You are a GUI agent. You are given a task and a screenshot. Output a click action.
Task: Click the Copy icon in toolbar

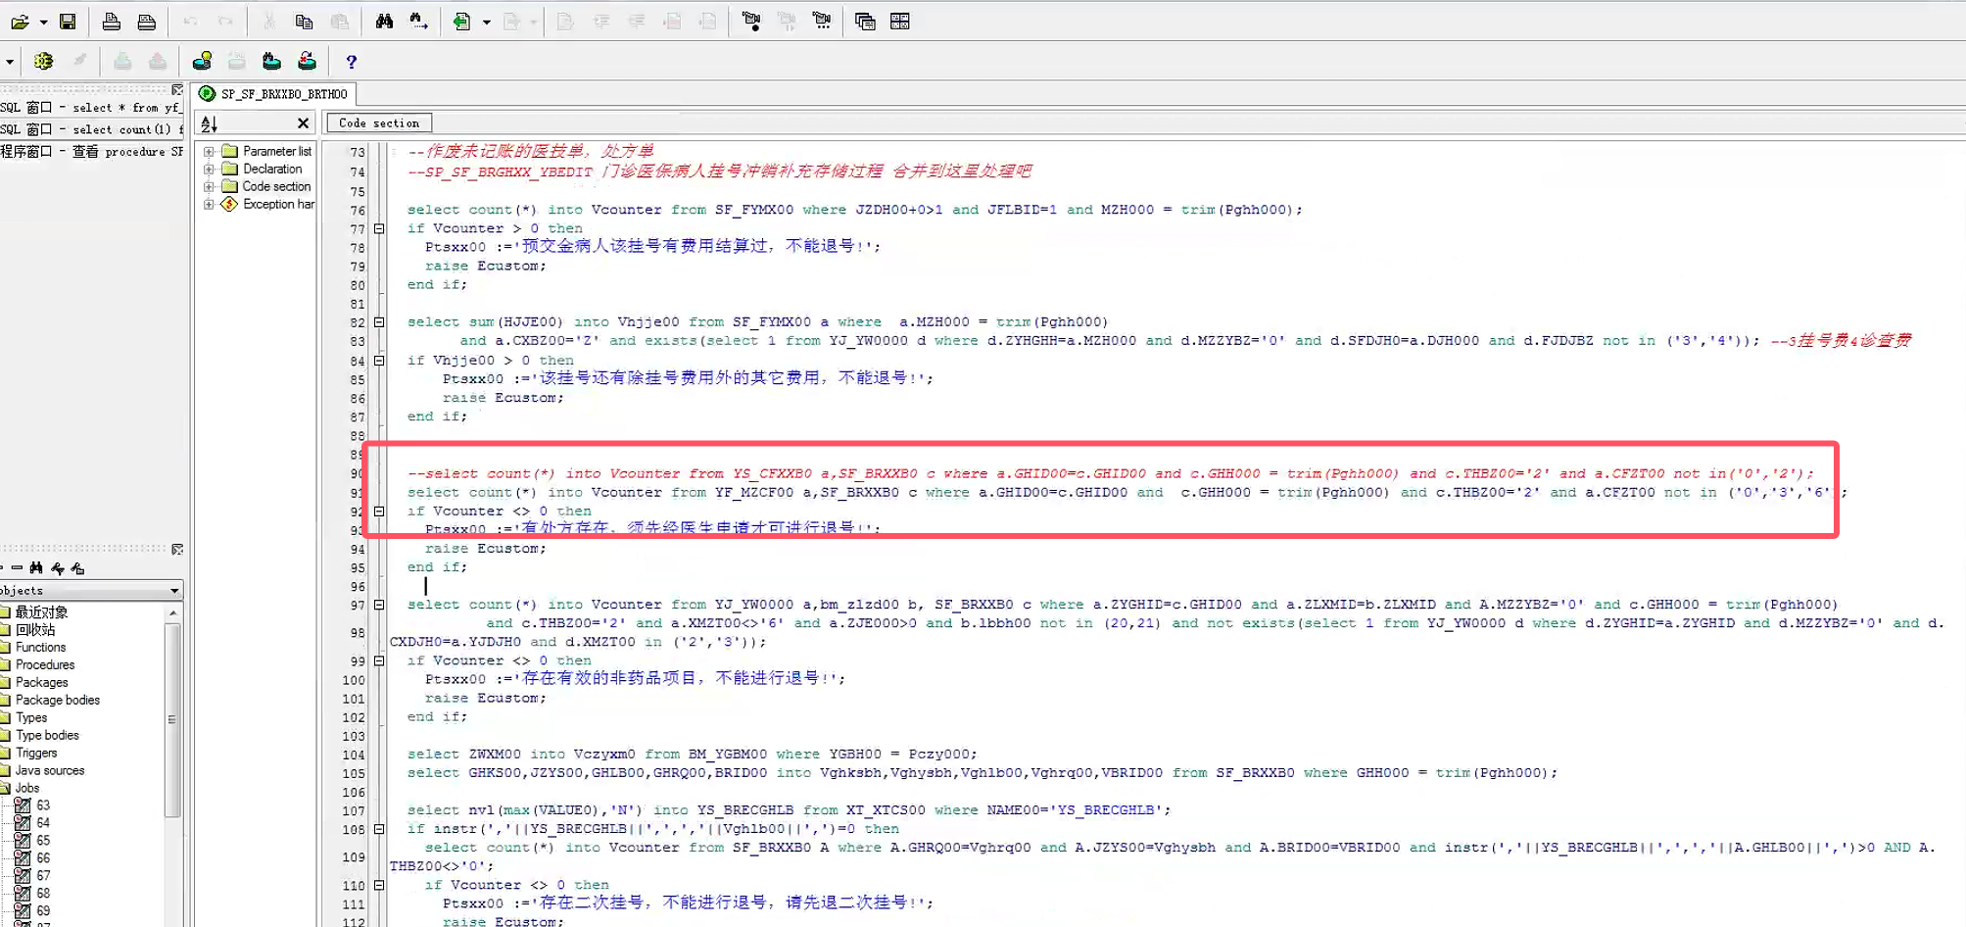(304, 22)
